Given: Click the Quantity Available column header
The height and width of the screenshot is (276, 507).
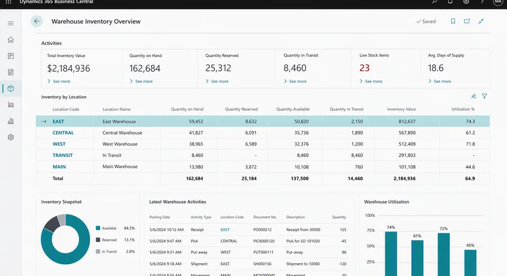Looking at the screenshot, I should (293, 110).
